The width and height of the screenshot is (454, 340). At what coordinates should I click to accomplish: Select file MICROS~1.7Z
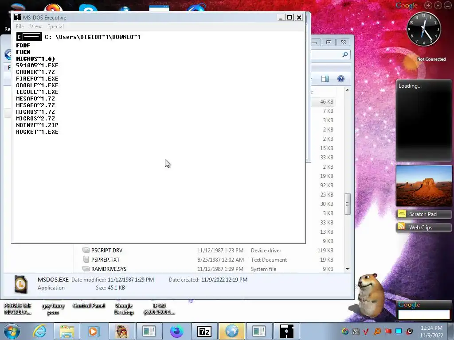[35, 112]
